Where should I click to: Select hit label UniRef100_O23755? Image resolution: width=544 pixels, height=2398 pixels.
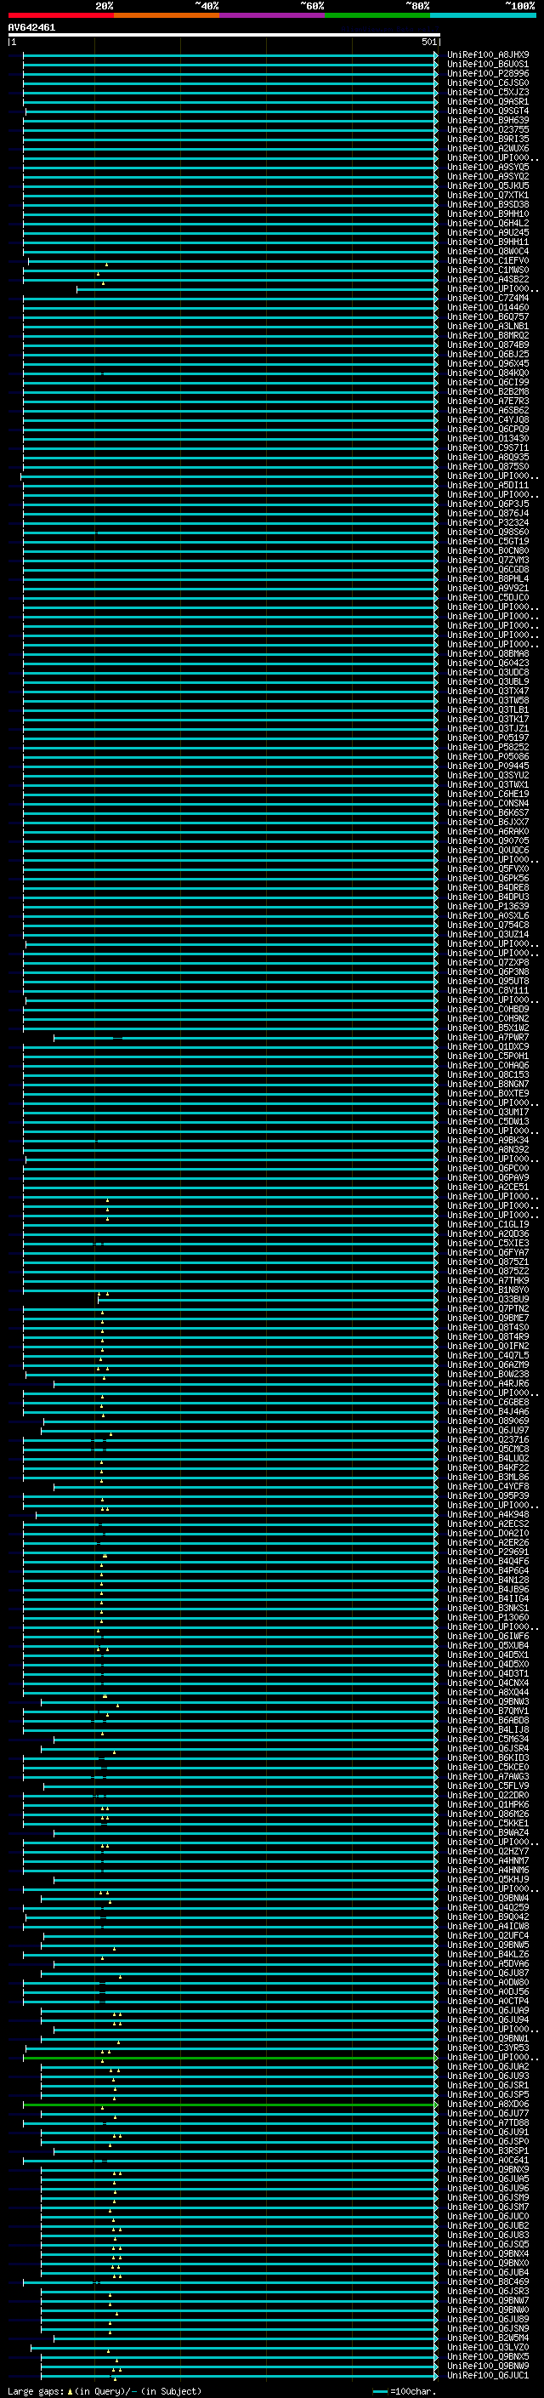pos(488,129)
